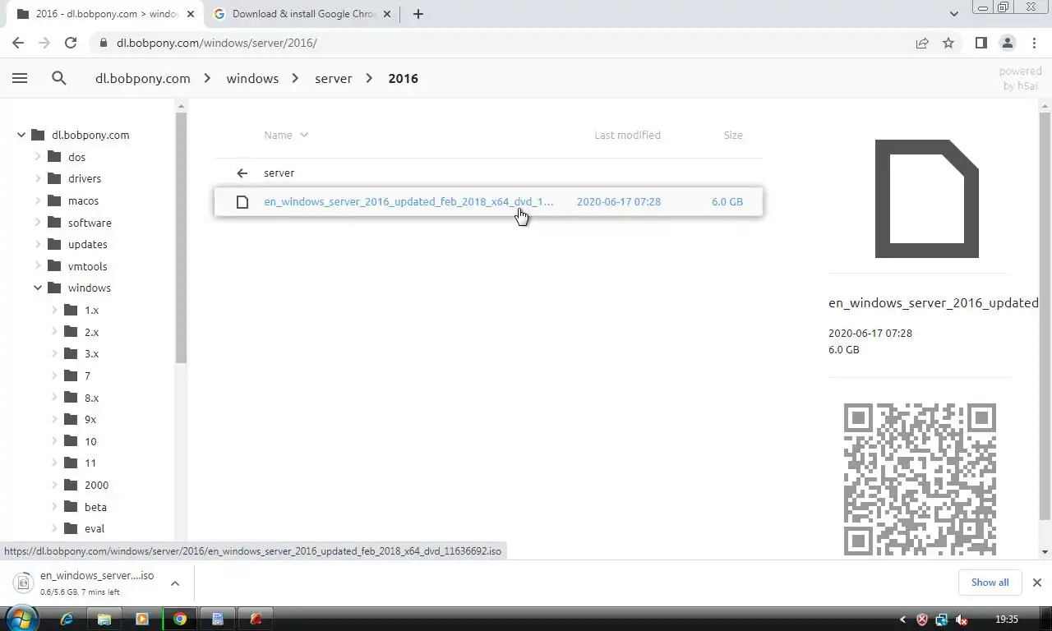The height and width of the screenshot is (631, 1052).
Task: Collapse the windows folder chevron
Action: (x=38, y=288)
